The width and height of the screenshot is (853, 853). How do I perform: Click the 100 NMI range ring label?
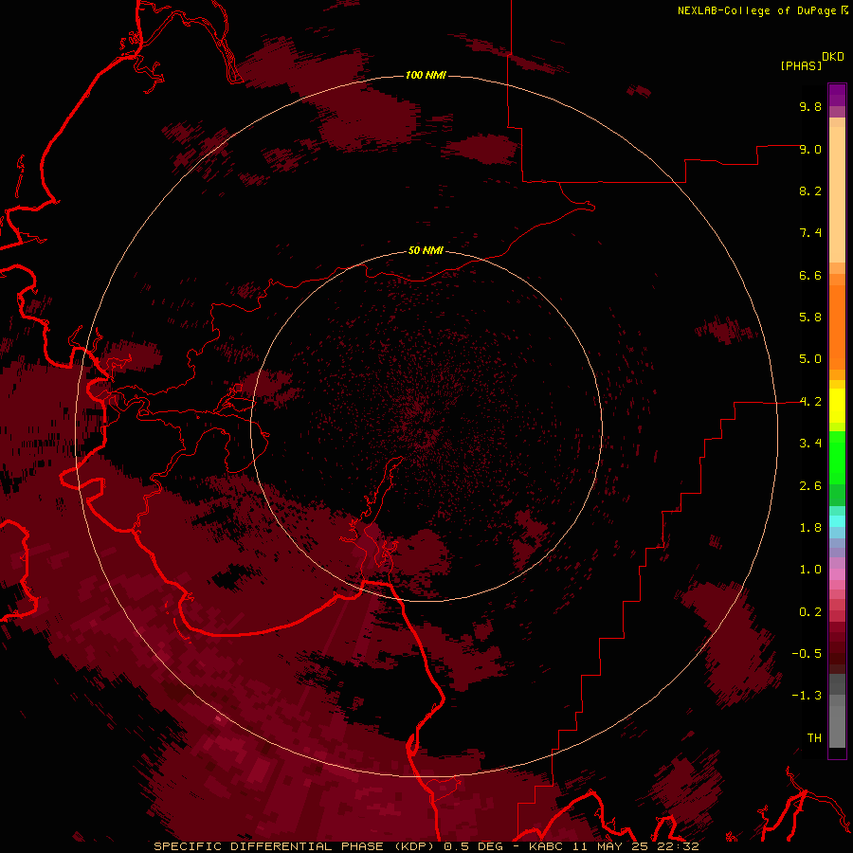[x=426, y=75]
